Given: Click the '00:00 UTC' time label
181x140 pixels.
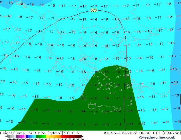Looking at the screenshot, I should 150,133.
